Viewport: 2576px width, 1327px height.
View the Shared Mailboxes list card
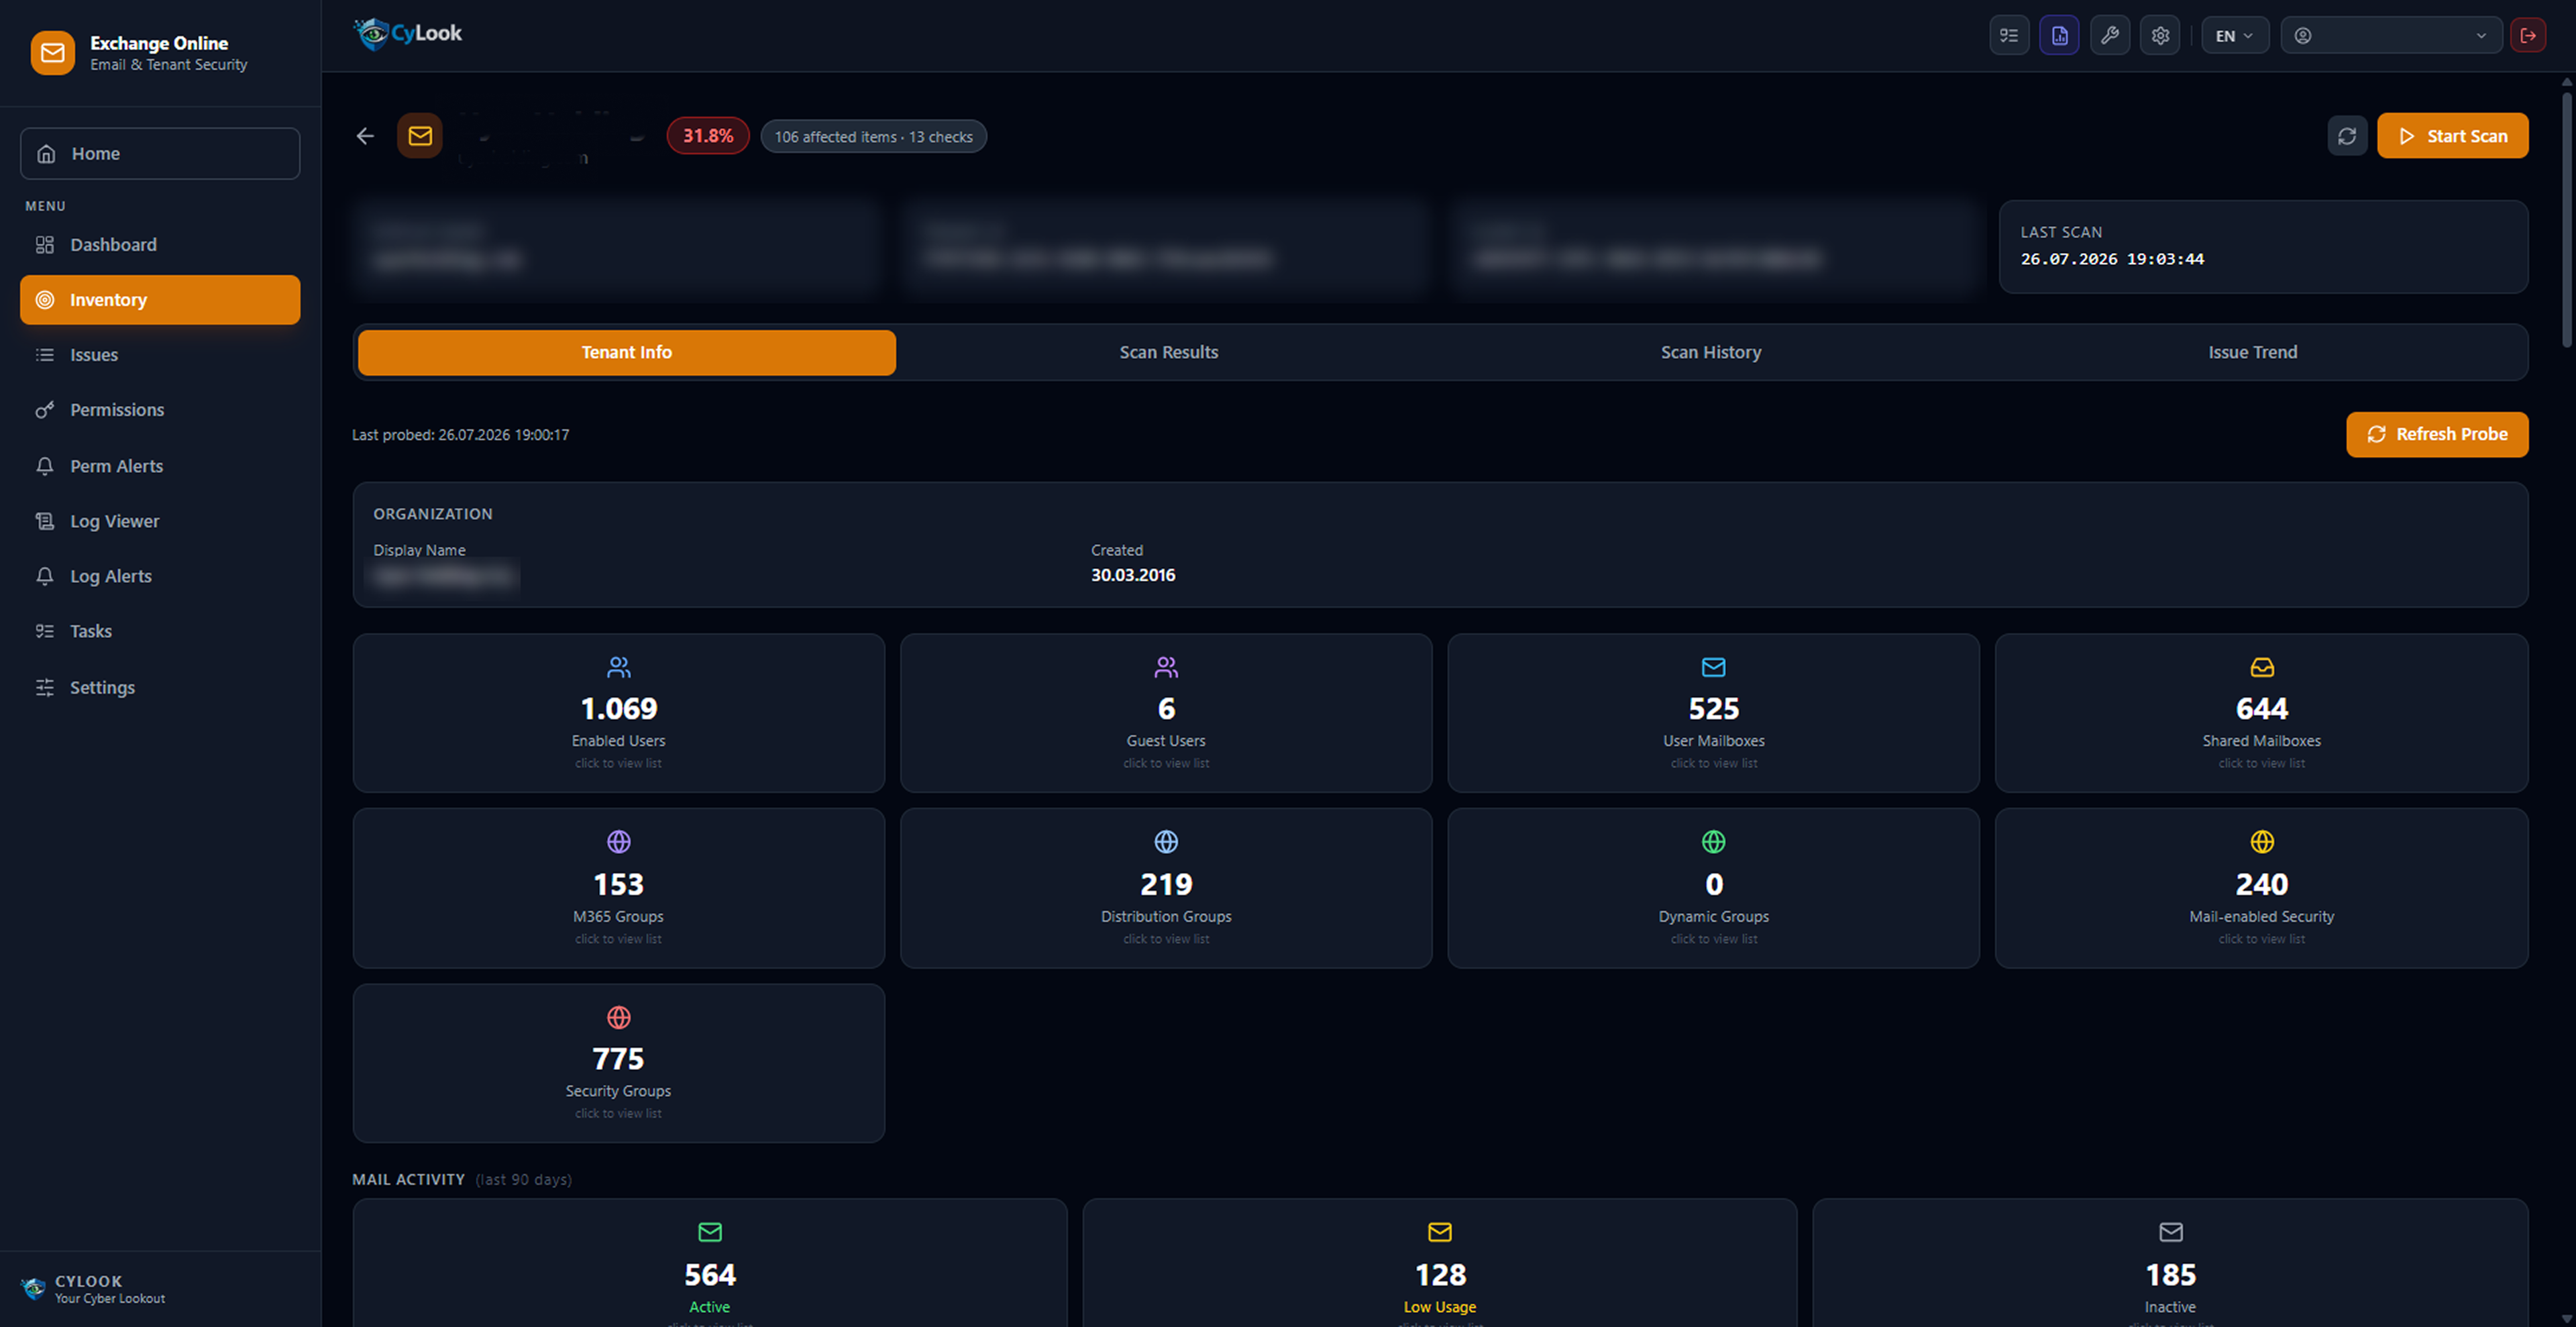click(2262, 713)
